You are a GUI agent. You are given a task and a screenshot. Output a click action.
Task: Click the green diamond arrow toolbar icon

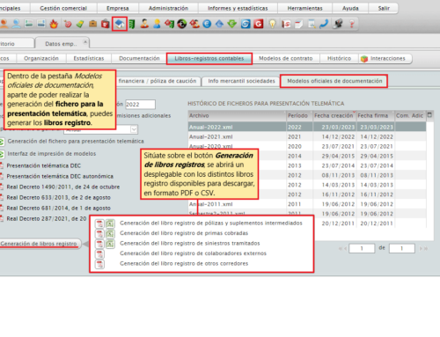[232, 24]
